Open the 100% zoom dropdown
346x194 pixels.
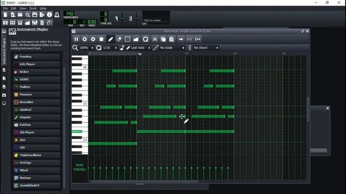coord(86,48)
